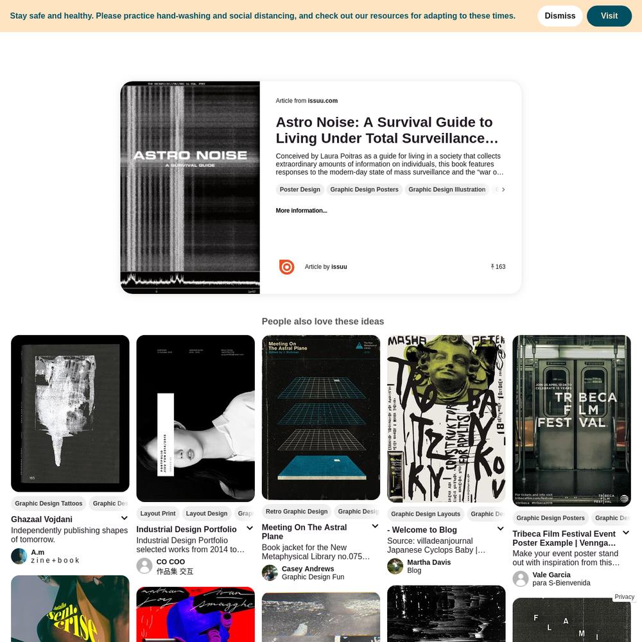Open Vale Garcia avatar icon
642x642 pixels.
[521, 578]
